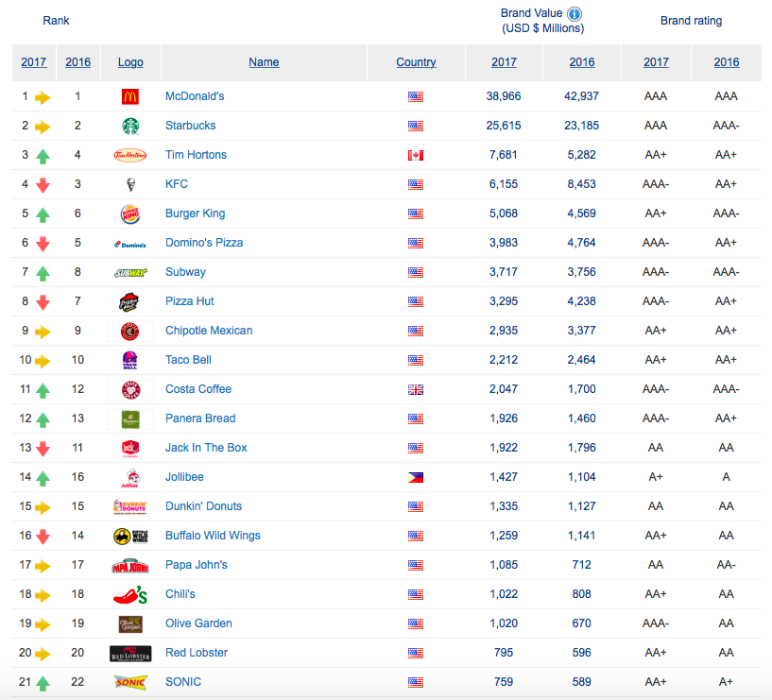Viewport: 772px width, 700px height.
Task: Click the McDonald's golden arches logo
Action: point(130,96)
